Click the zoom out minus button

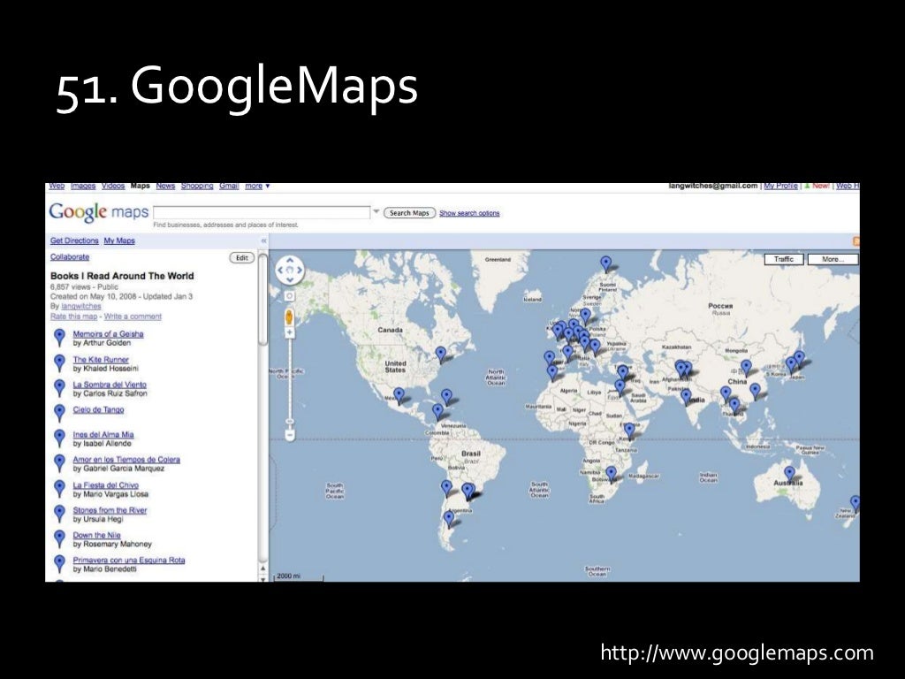[x=289, y=435]
